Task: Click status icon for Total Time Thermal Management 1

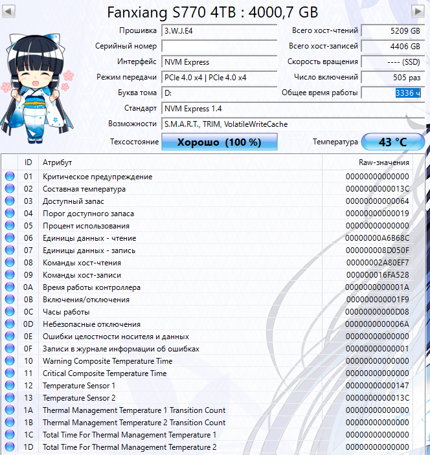Action: coord(10,434)
